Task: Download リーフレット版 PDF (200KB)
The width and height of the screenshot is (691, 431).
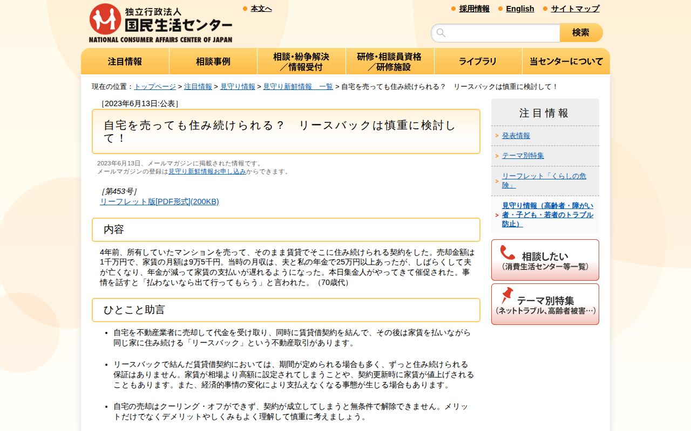Action: [x=159, y=201]
